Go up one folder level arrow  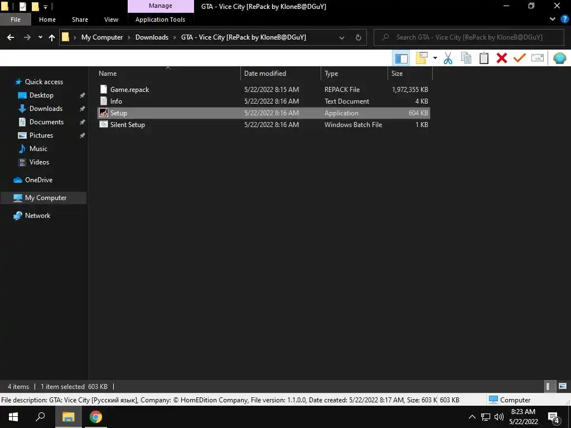pos(52,37)
